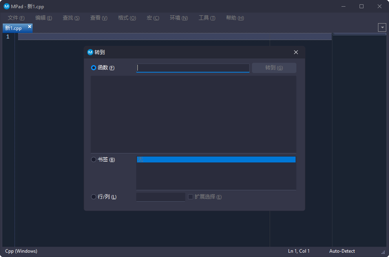
Task: Select the 书签 radio button
Action: click(x=93, y=159)
